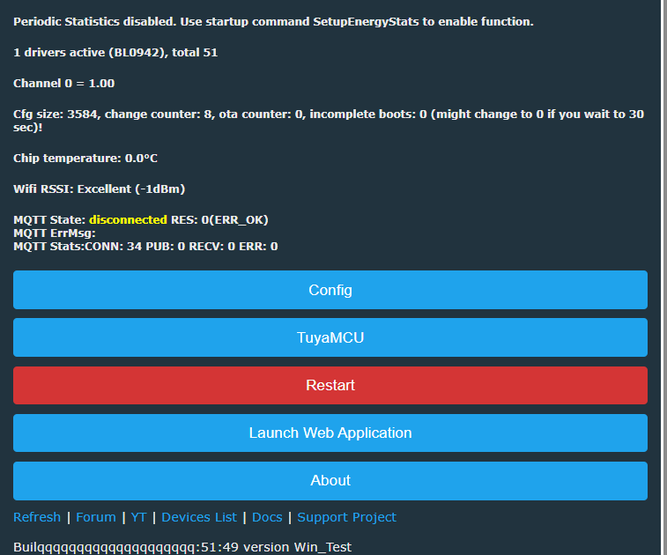This screenshot has width=667, height=555.
Task: Open the Docs link
Action: [267, 517]
